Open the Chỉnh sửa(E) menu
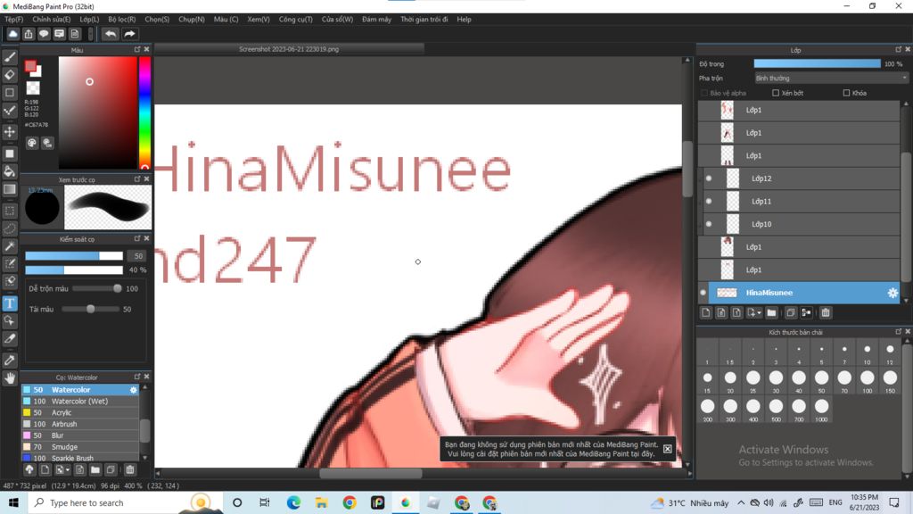 (x=51, y=20)
